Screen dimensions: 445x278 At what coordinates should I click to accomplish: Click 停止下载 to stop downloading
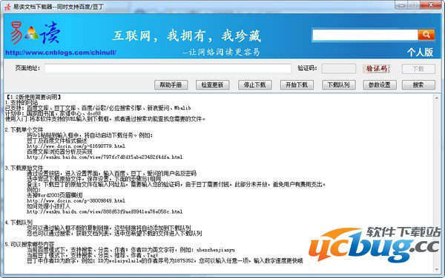[254, 85]
